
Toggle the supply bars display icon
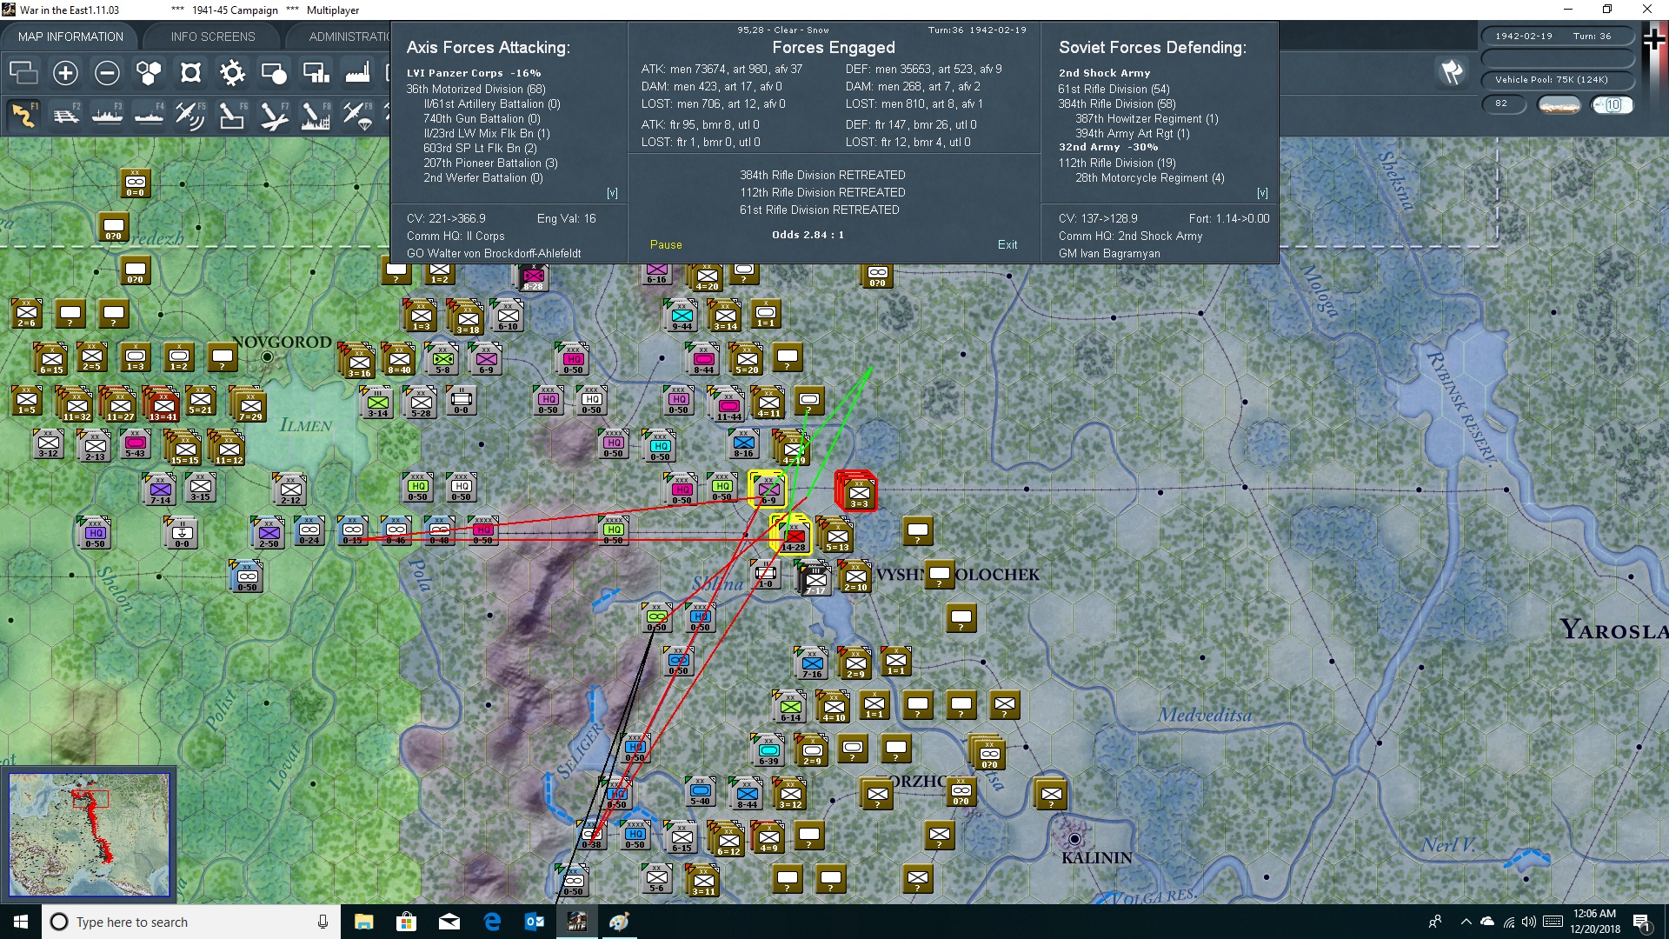(316, 73)
